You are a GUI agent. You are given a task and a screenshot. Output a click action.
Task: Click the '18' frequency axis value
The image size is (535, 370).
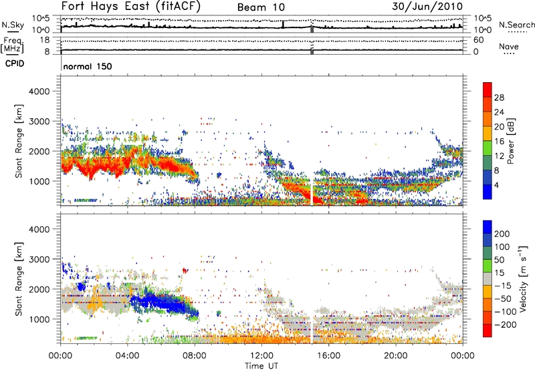coord(45,40)
